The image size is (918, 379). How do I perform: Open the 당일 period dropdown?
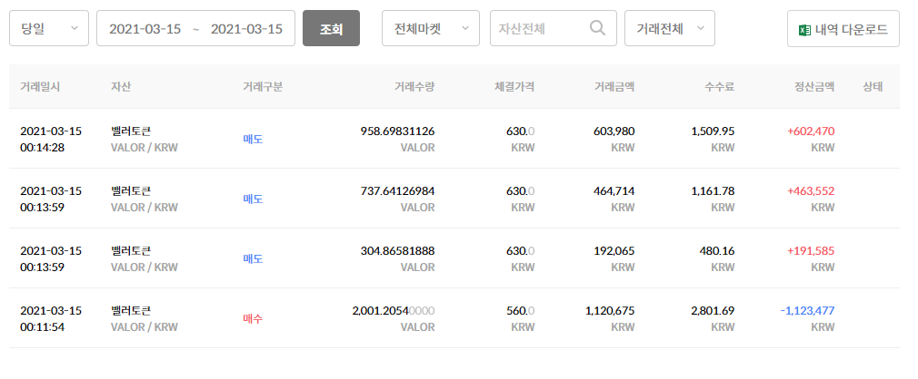[x=49, y=28]
